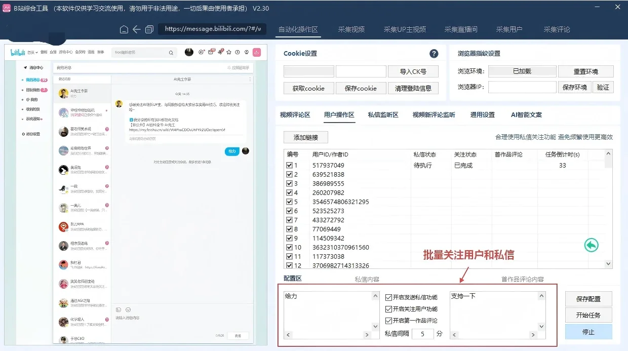Open the 通用设置 sub-tab
628x351 pixels.
point(482,115)
